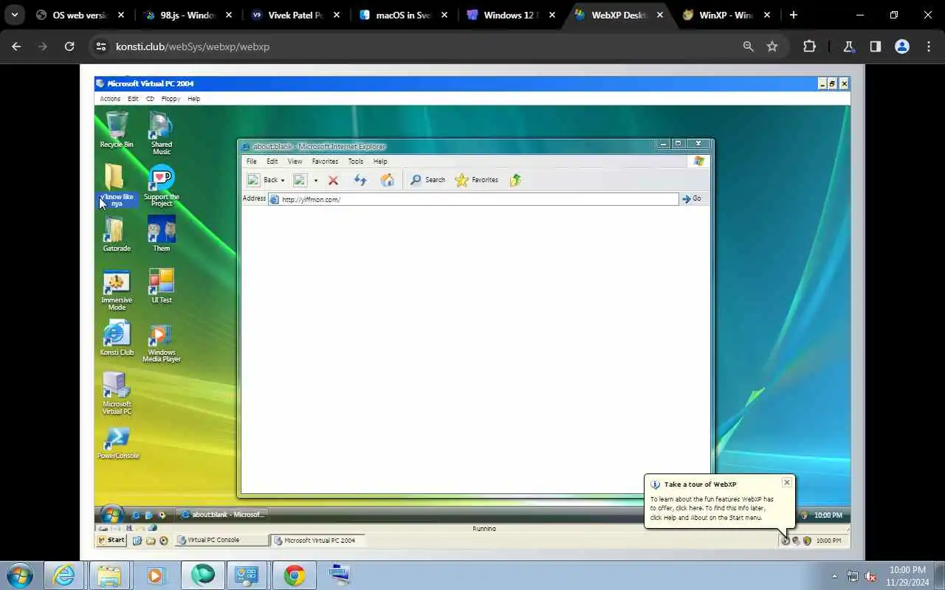
Task: Open the Them desktop shortcut
Action: pos(161,234)
